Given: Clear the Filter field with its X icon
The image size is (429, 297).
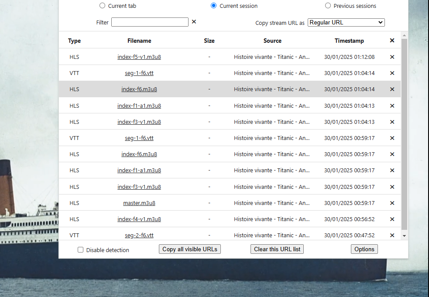Looking at the screenshot, I should coord(194,22).
